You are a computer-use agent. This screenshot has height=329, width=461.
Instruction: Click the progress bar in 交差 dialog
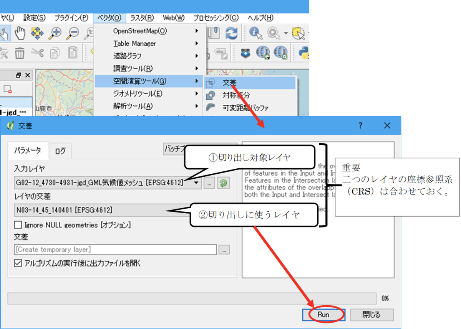[x=192, y=299]
